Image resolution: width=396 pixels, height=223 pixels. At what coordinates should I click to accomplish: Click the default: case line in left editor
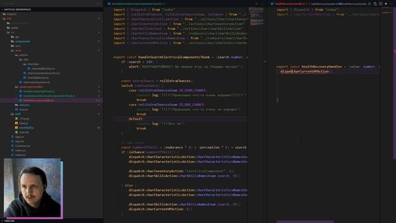click(x=136, y=119)
